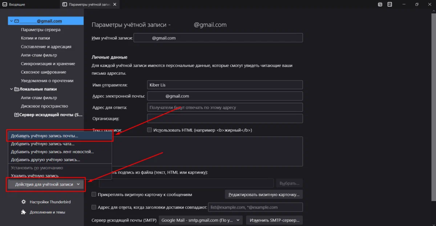
Task: Click the Inbox envelope icon in tab bar
Action: pos(5,4)
